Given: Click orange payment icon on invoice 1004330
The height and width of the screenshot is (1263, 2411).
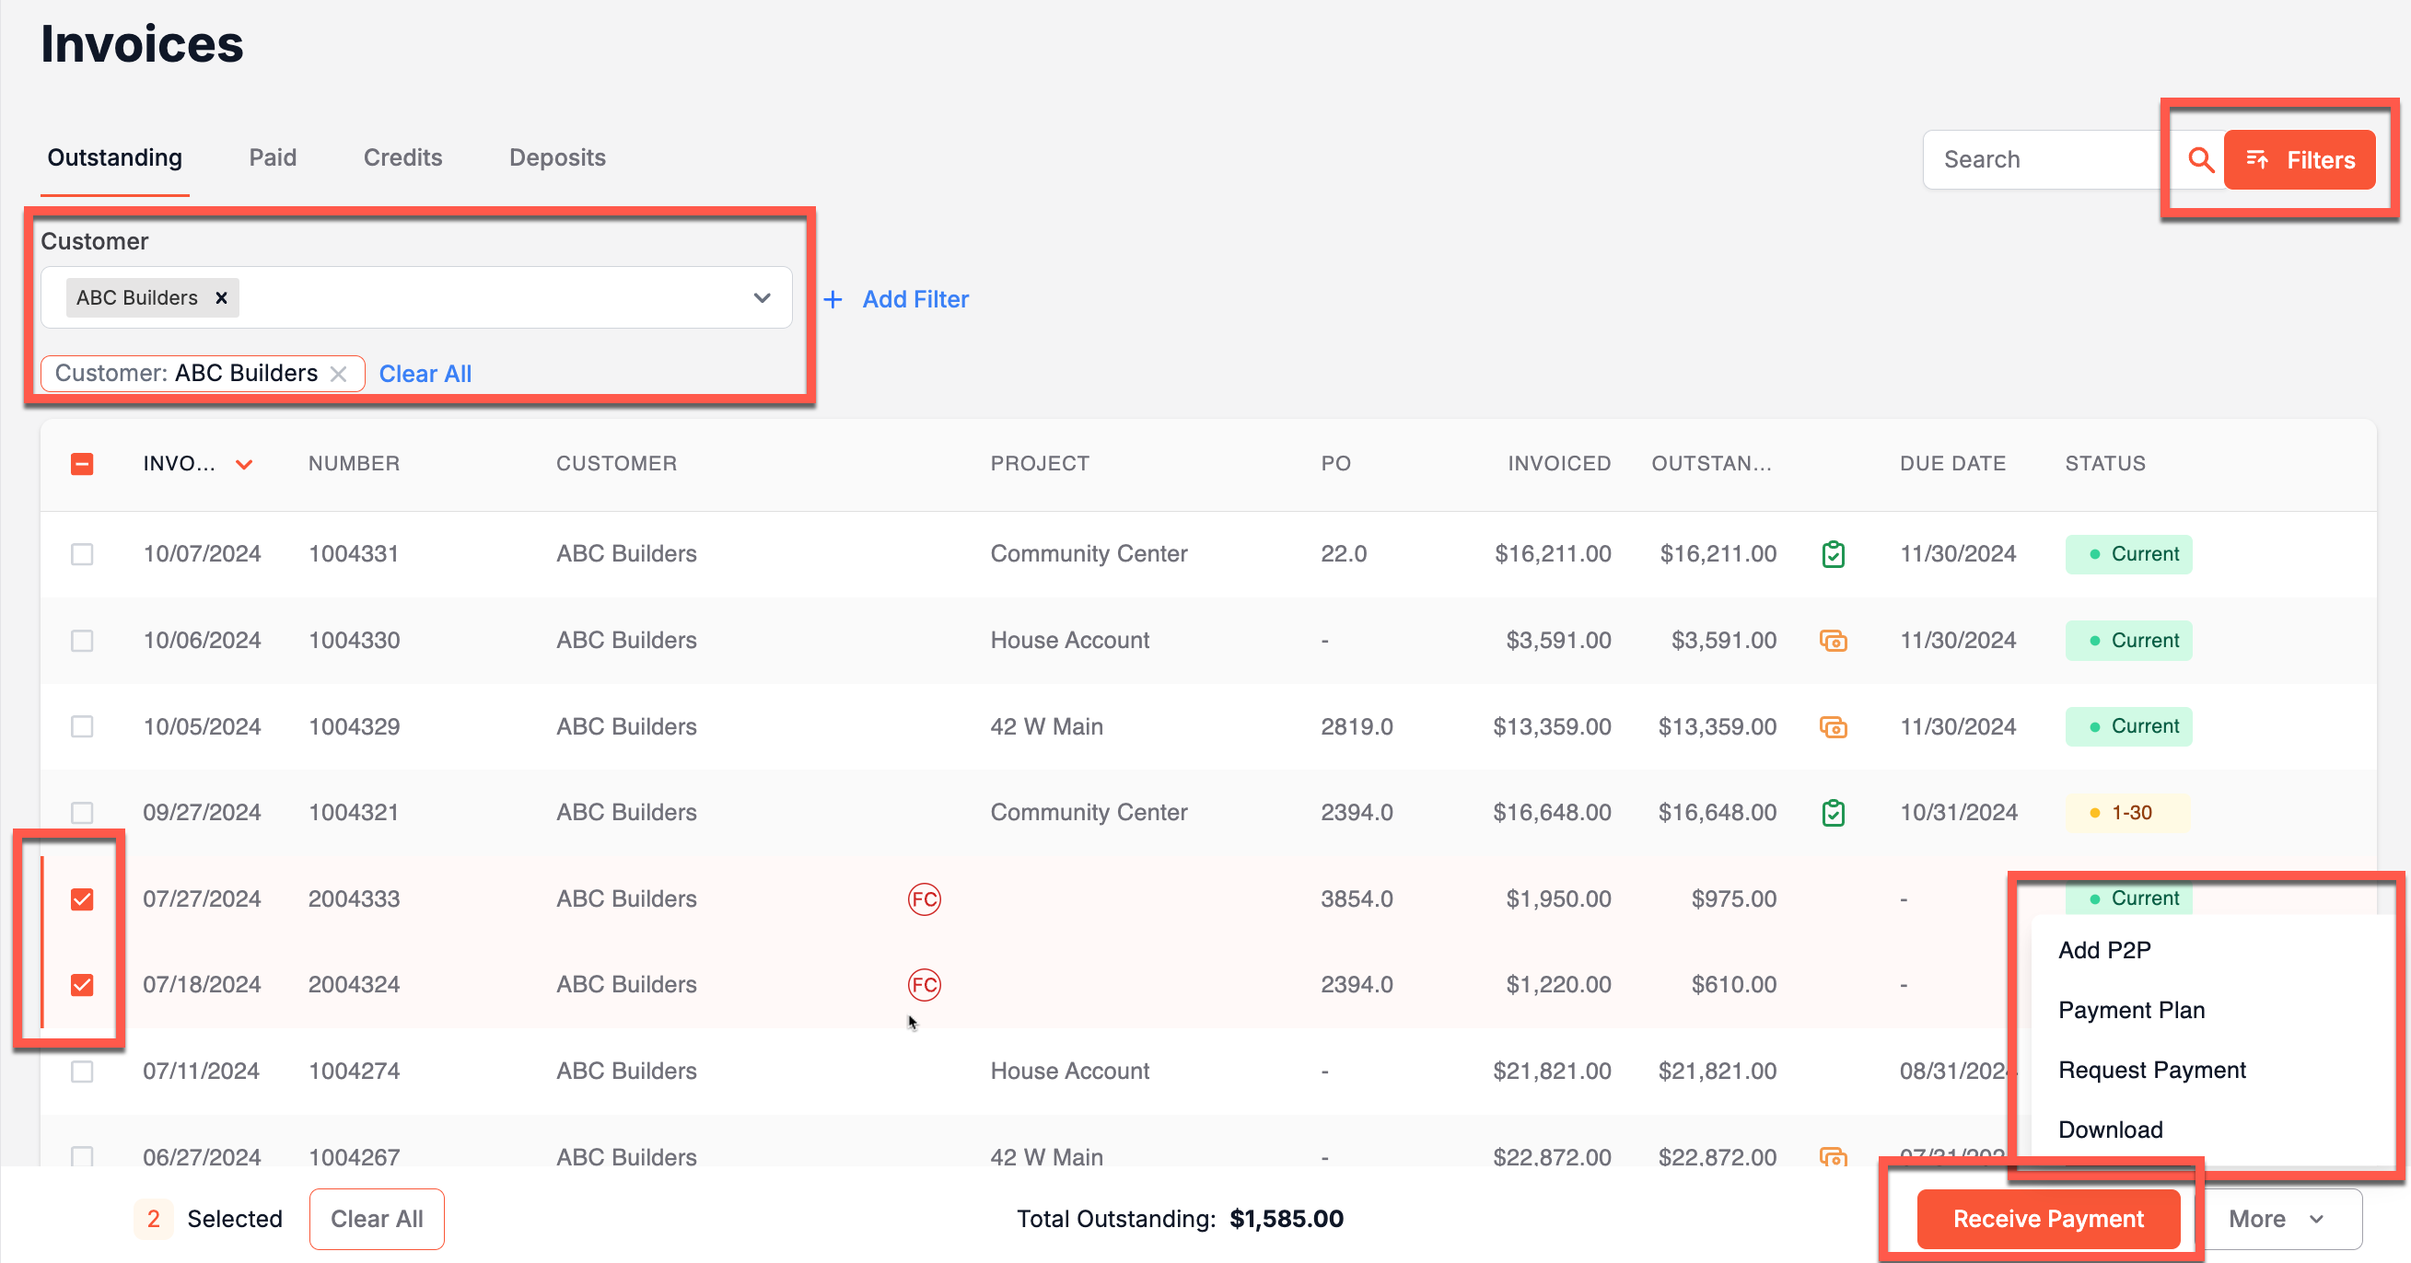Looking at the screenshot, I should (x=1833, y=641).
